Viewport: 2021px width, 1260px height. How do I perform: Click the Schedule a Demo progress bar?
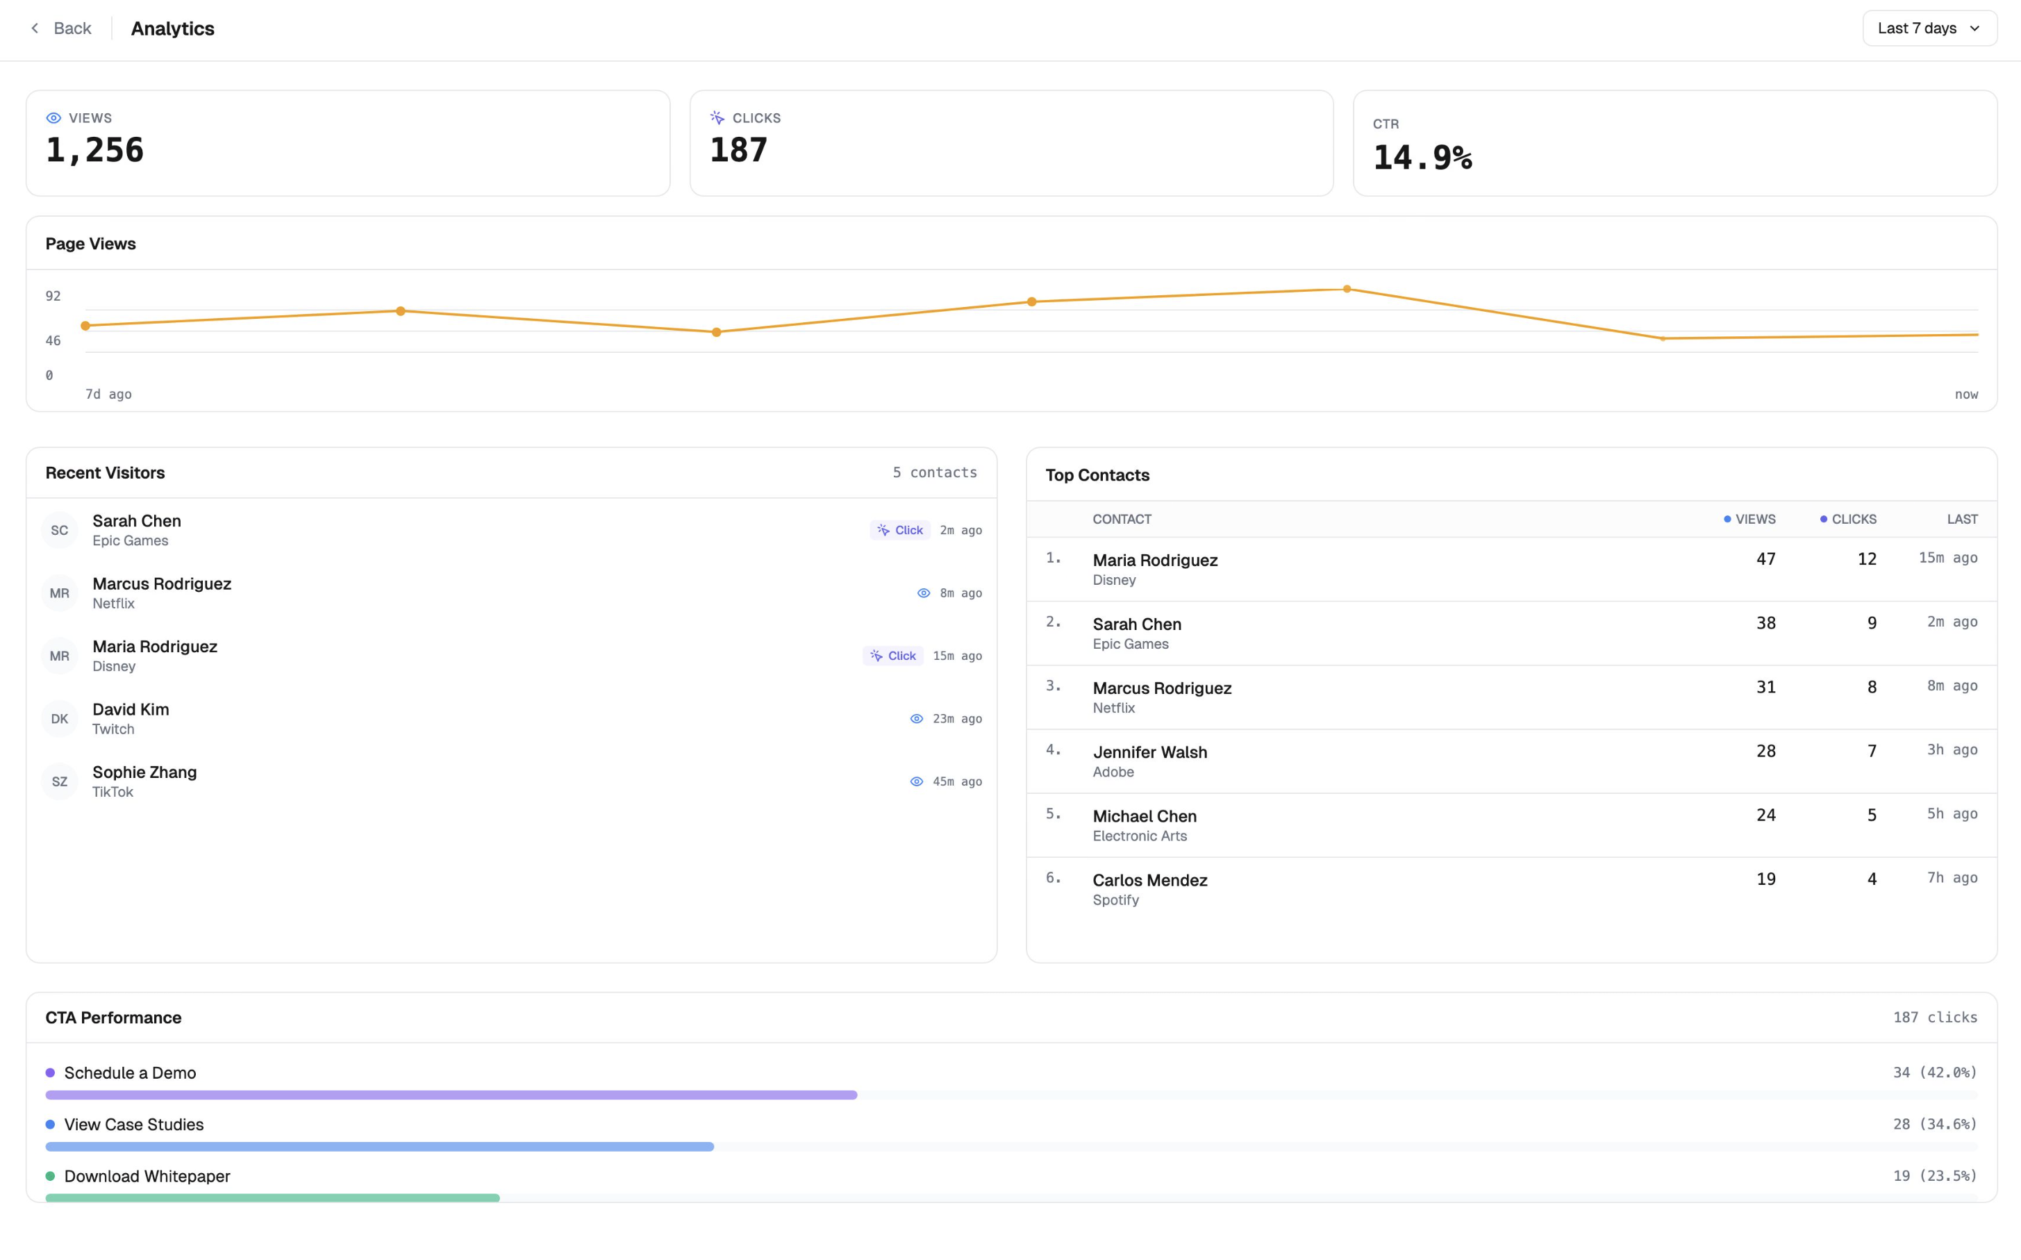pos(450,1095)
